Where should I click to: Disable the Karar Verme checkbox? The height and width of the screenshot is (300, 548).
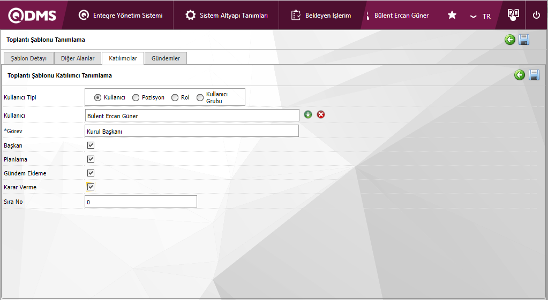91,187
